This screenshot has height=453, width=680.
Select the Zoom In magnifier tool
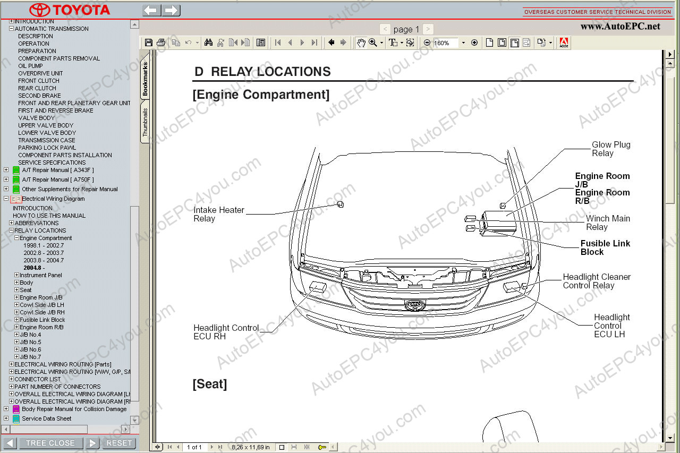[373, 42]
